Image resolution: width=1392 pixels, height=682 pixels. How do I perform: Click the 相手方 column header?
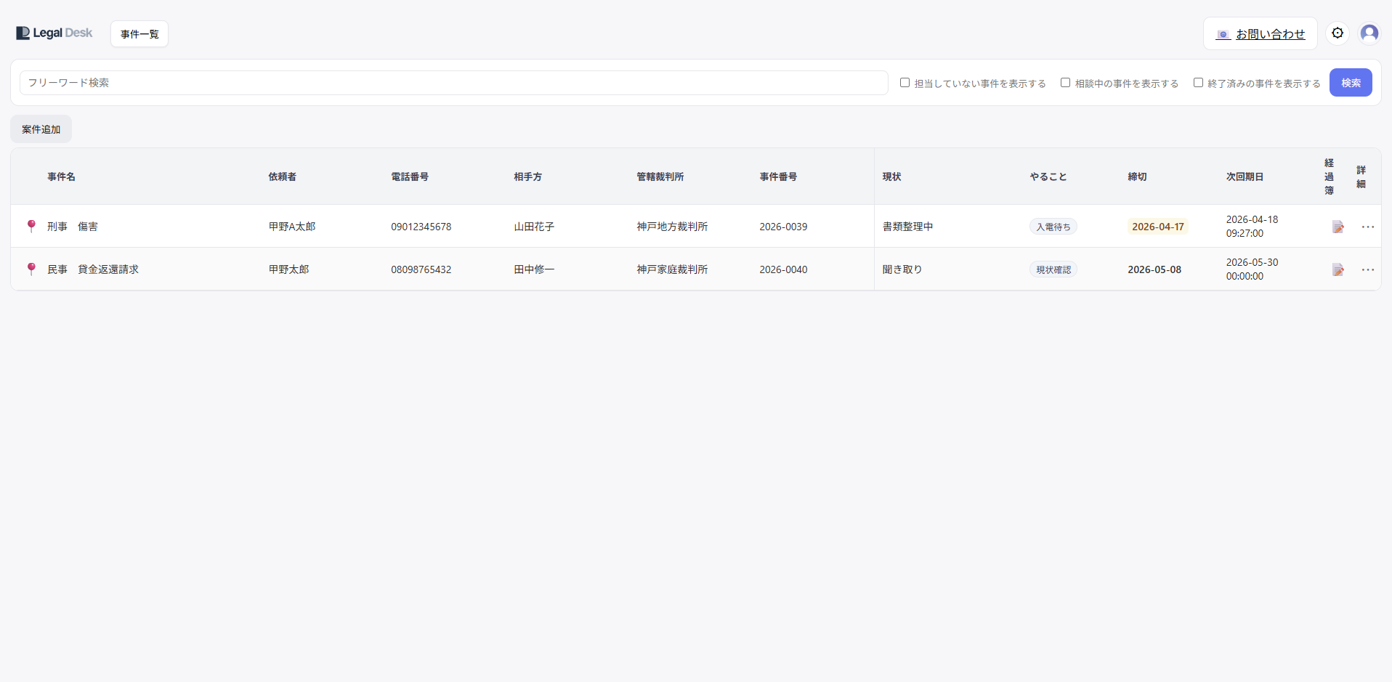pyautogui.click(x=528, y=176)
